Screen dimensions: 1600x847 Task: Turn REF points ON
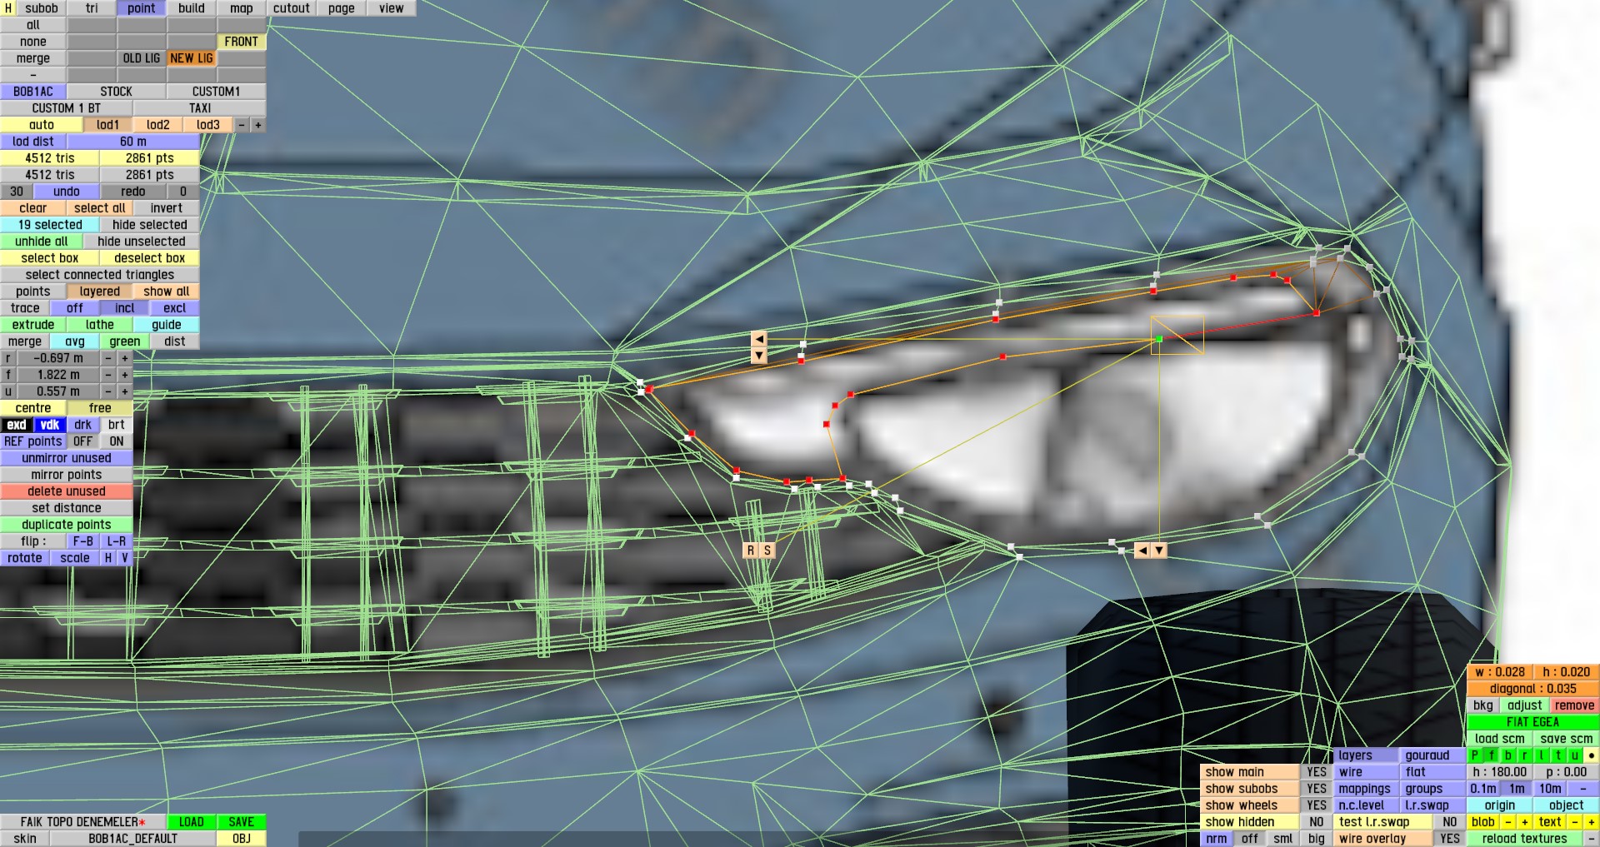tap(117, 441)
